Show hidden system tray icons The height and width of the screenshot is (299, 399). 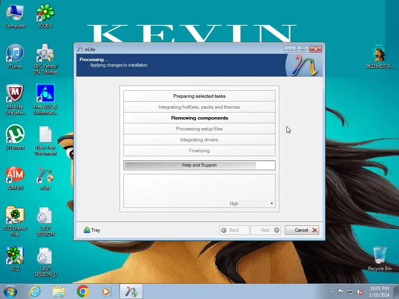pyautogui.click(x=331, y=292)
